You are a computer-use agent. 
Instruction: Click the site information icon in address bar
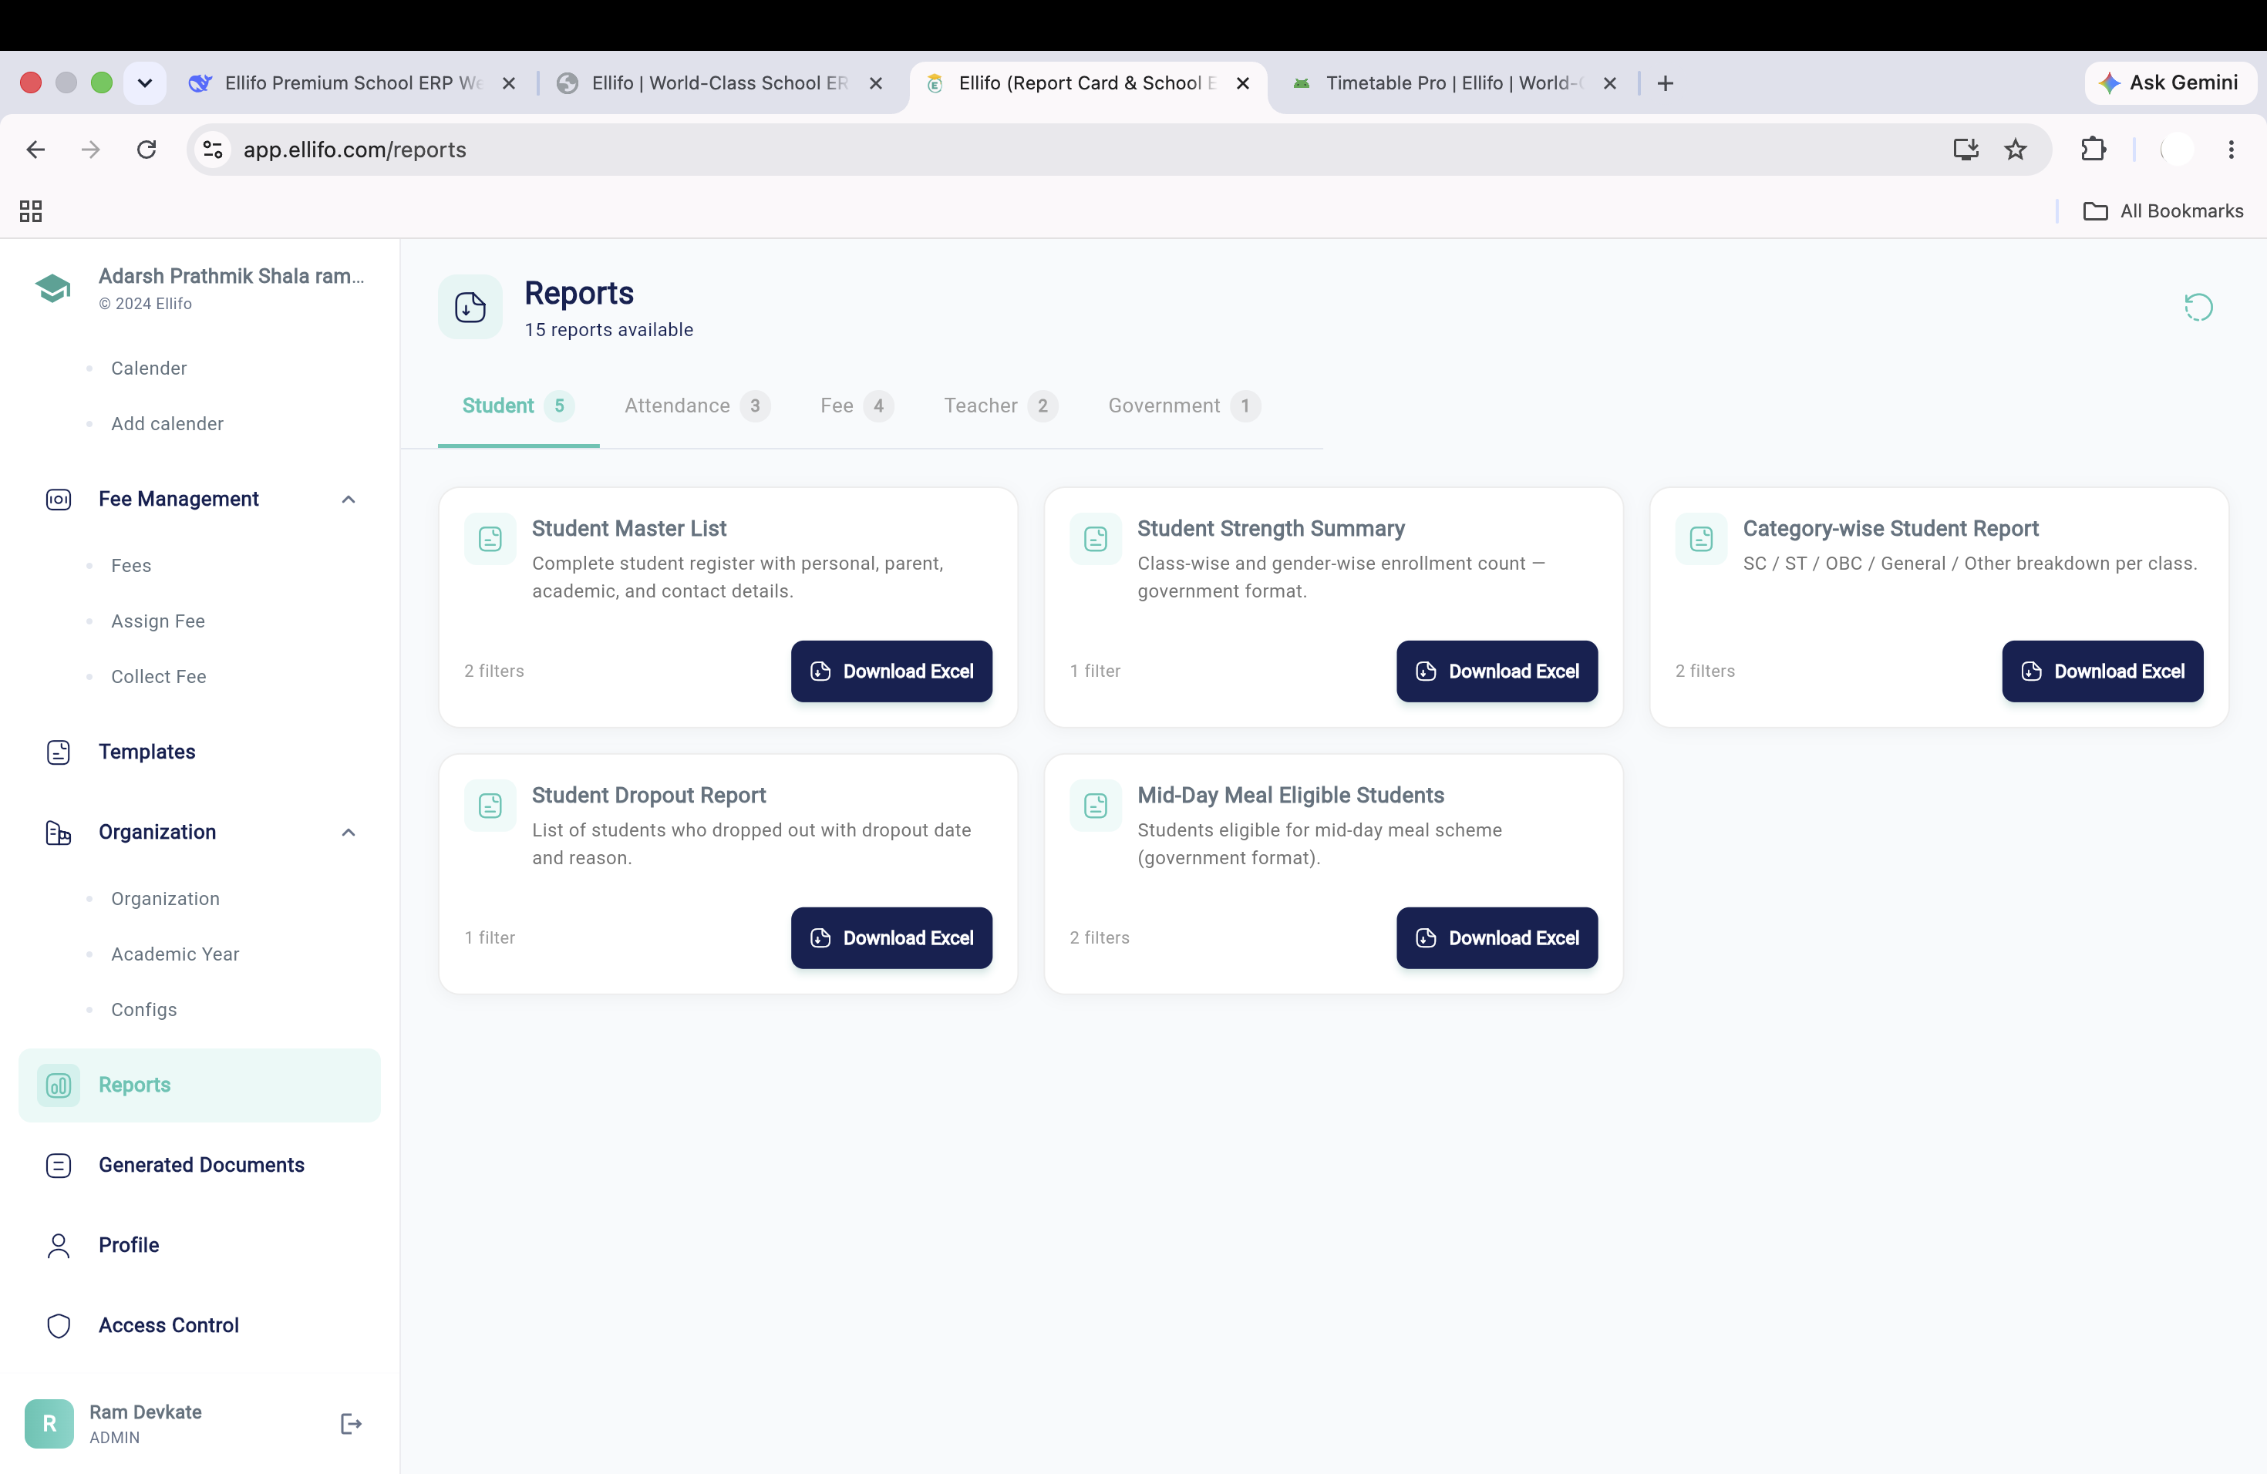pyautogui.click(x=214, y=150)
